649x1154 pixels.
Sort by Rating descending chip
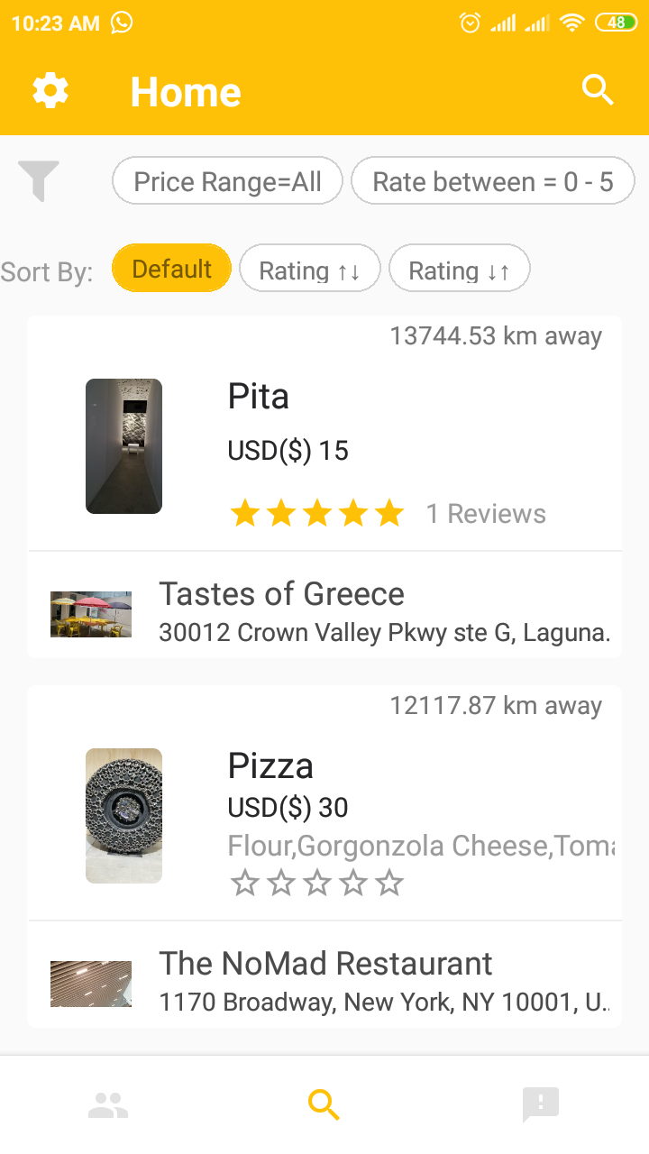click(x=459, y=270)
